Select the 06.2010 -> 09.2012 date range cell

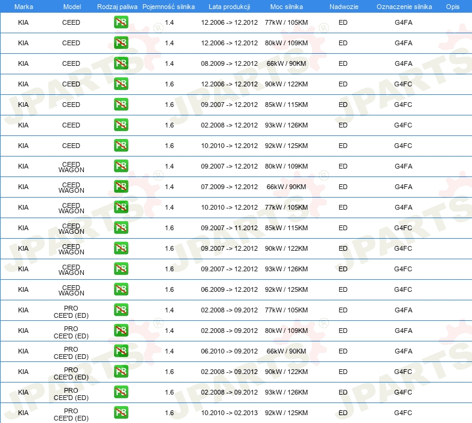229,352
